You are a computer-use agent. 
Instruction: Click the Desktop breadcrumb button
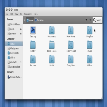pyautogui.click(x=39, y=20)
